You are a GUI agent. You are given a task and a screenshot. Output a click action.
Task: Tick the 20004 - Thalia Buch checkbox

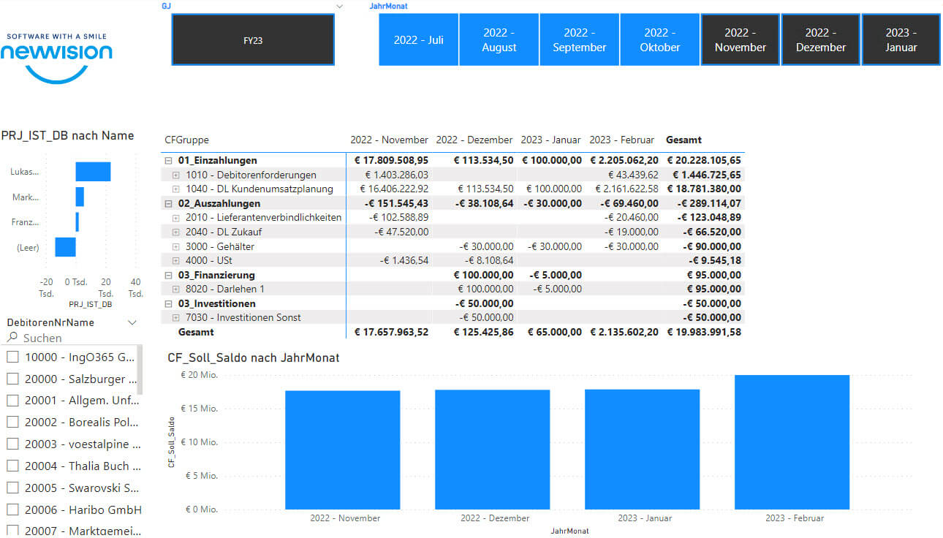point(12,466)
